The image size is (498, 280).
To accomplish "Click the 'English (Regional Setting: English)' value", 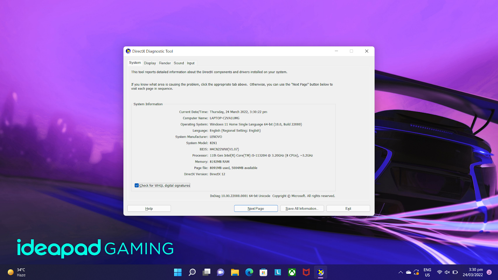I will 235,131.
